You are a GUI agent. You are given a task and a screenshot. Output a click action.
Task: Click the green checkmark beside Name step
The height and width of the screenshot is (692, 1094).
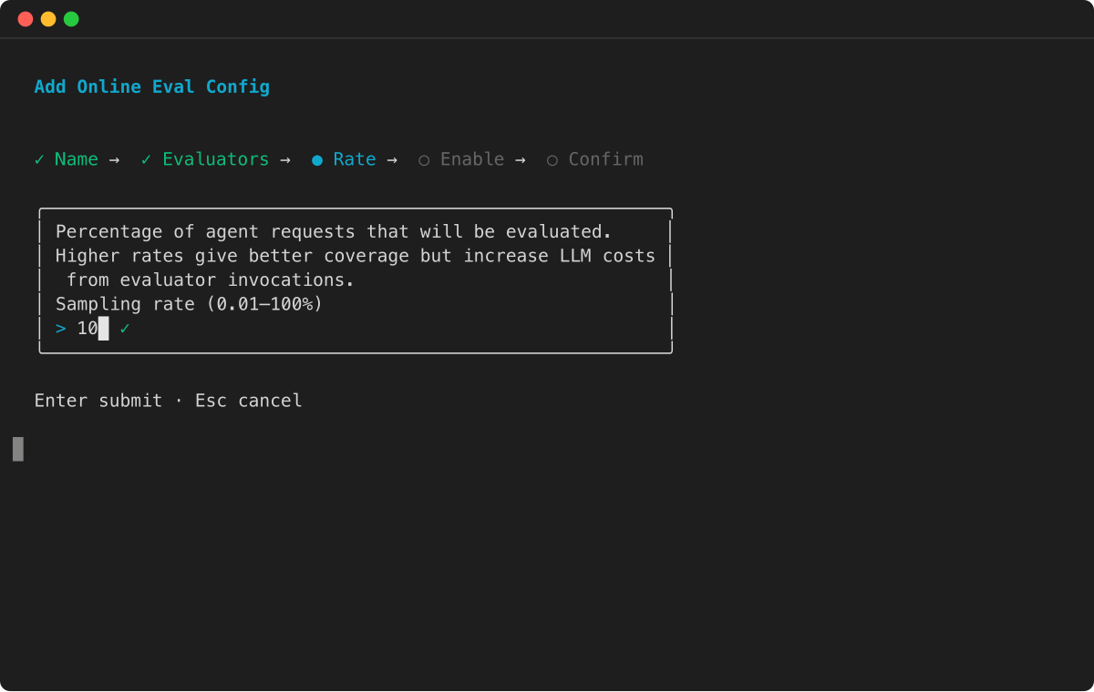(x=39, y=159)
